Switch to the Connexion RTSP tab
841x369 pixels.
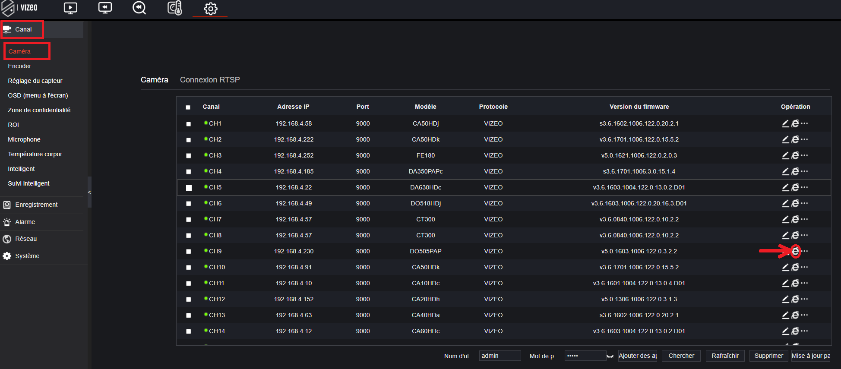(210, 80)
